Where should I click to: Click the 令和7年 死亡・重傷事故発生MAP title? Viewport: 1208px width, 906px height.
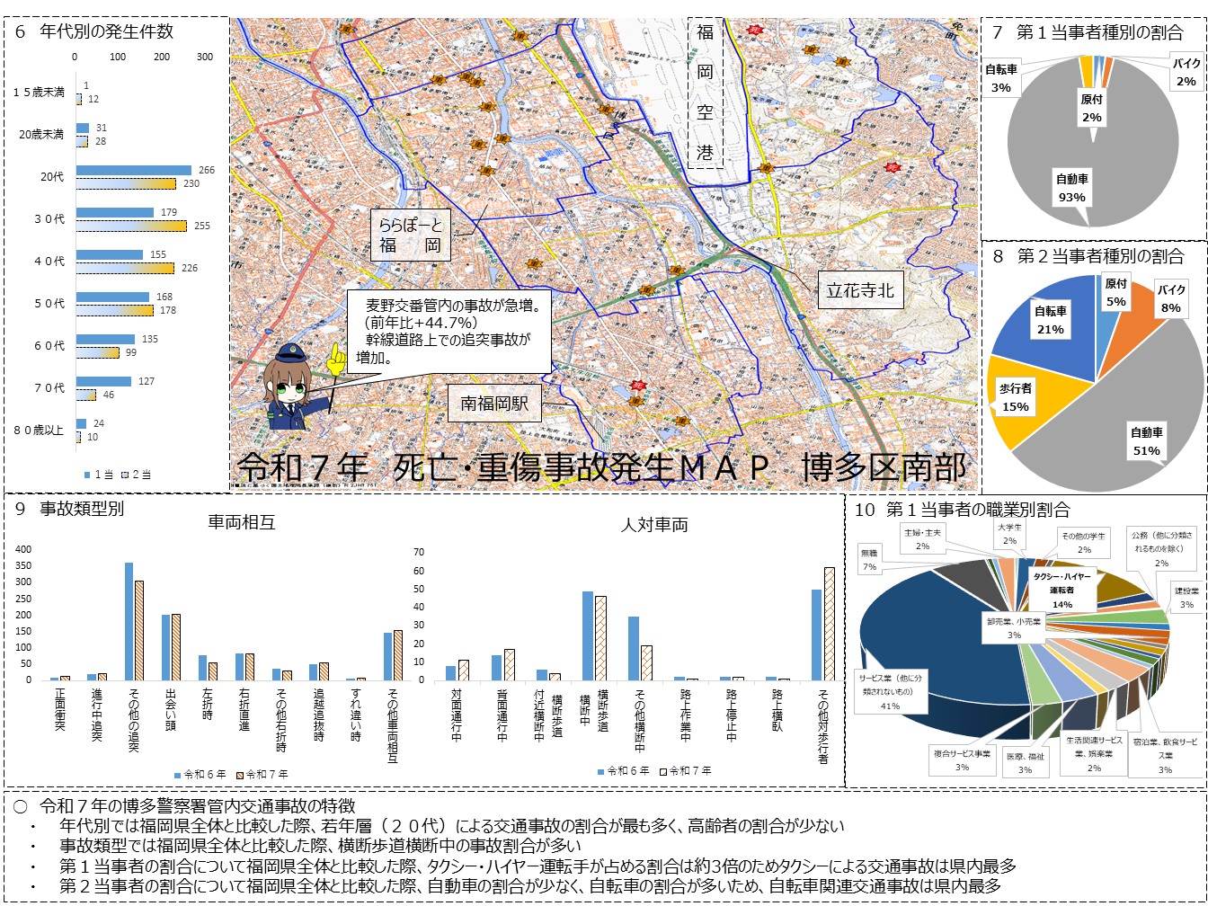(602, 468)
